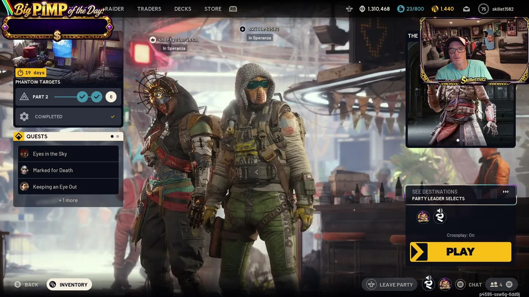Click the 19 days timer badge
Screen dimensions: 529x297
(31, 73)
